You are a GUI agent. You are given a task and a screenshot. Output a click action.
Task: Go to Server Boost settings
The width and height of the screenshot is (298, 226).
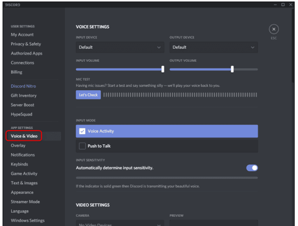23,105
